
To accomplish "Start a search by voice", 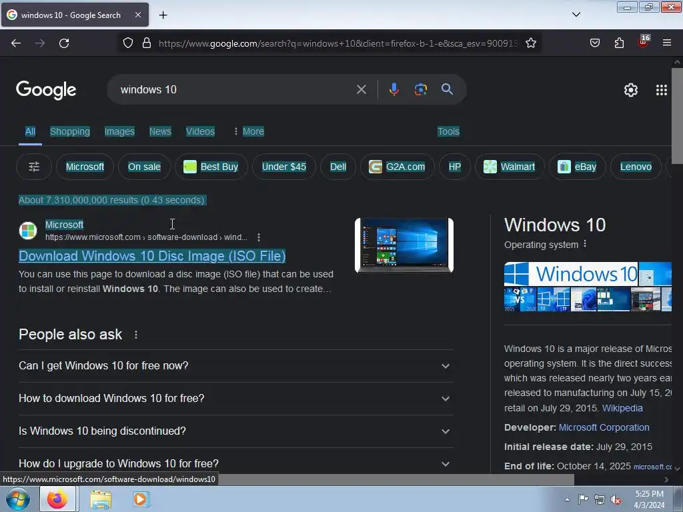I will tap(394, 89).
